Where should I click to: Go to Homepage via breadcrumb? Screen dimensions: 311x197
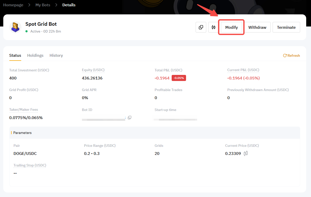(x=13, y=5)
